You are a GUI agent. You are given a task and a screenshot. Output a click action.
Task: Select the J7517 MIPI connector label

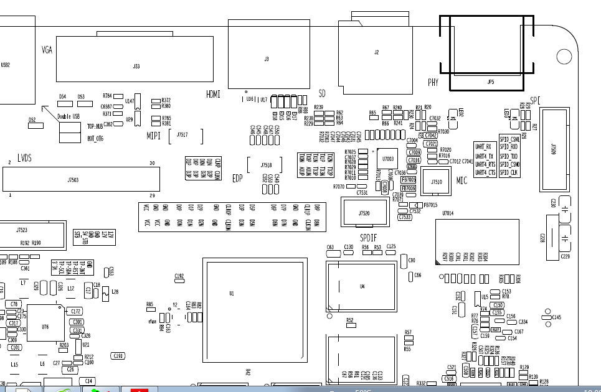(x=182, y=135)
